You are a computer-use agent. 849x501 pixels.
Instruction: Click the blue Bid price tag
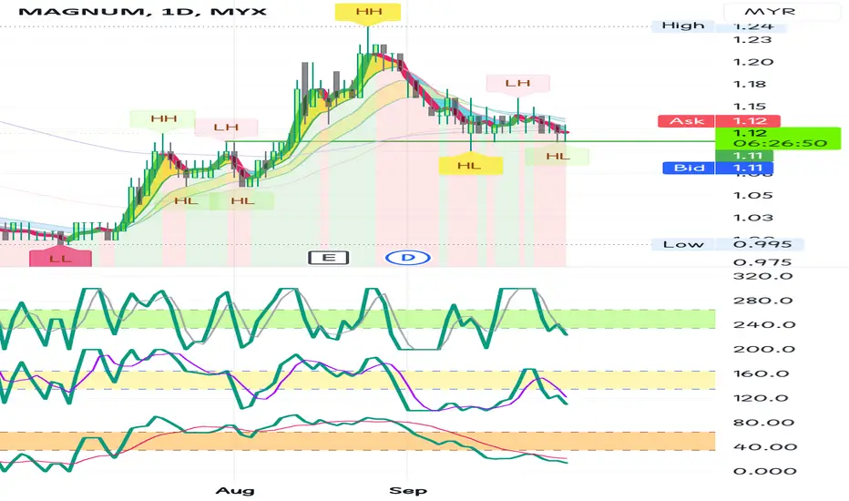(x=718, y=168)
